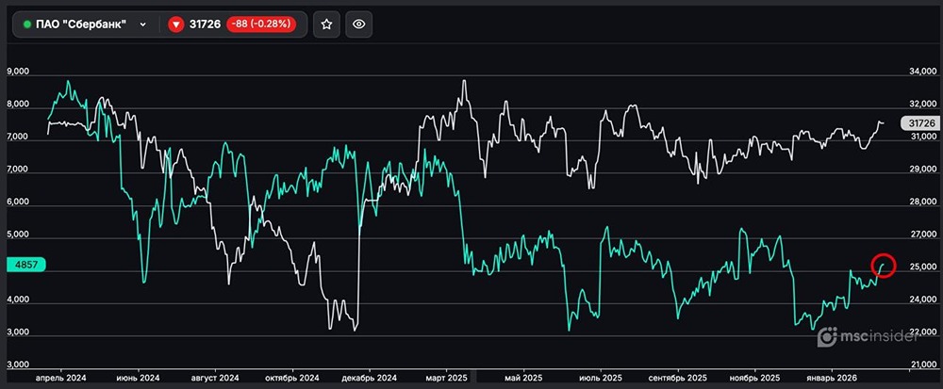Click the 21,000 right axis label
This screenshot has height=389, width=943.
pyautogui.click(x=921, y=365)
